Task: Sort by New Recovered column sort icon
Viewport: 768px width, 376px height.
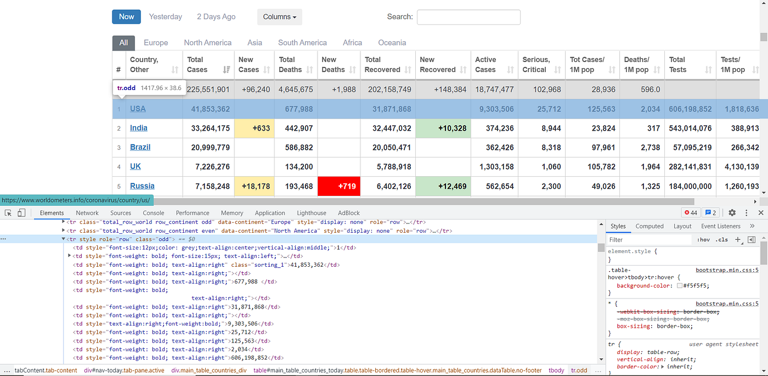Action: coord(464,70)
